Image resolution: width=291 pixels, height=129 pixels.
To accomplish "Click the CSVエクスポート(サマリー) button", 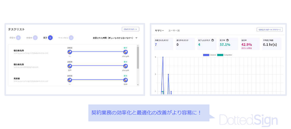I will [x=270, y=30].
